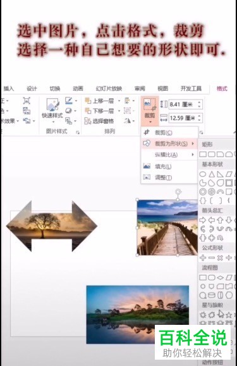Viewport: 237px width, 366px height.
Task: Select the down arrow under 箭头总汇
Action: (x=229, y=220)
